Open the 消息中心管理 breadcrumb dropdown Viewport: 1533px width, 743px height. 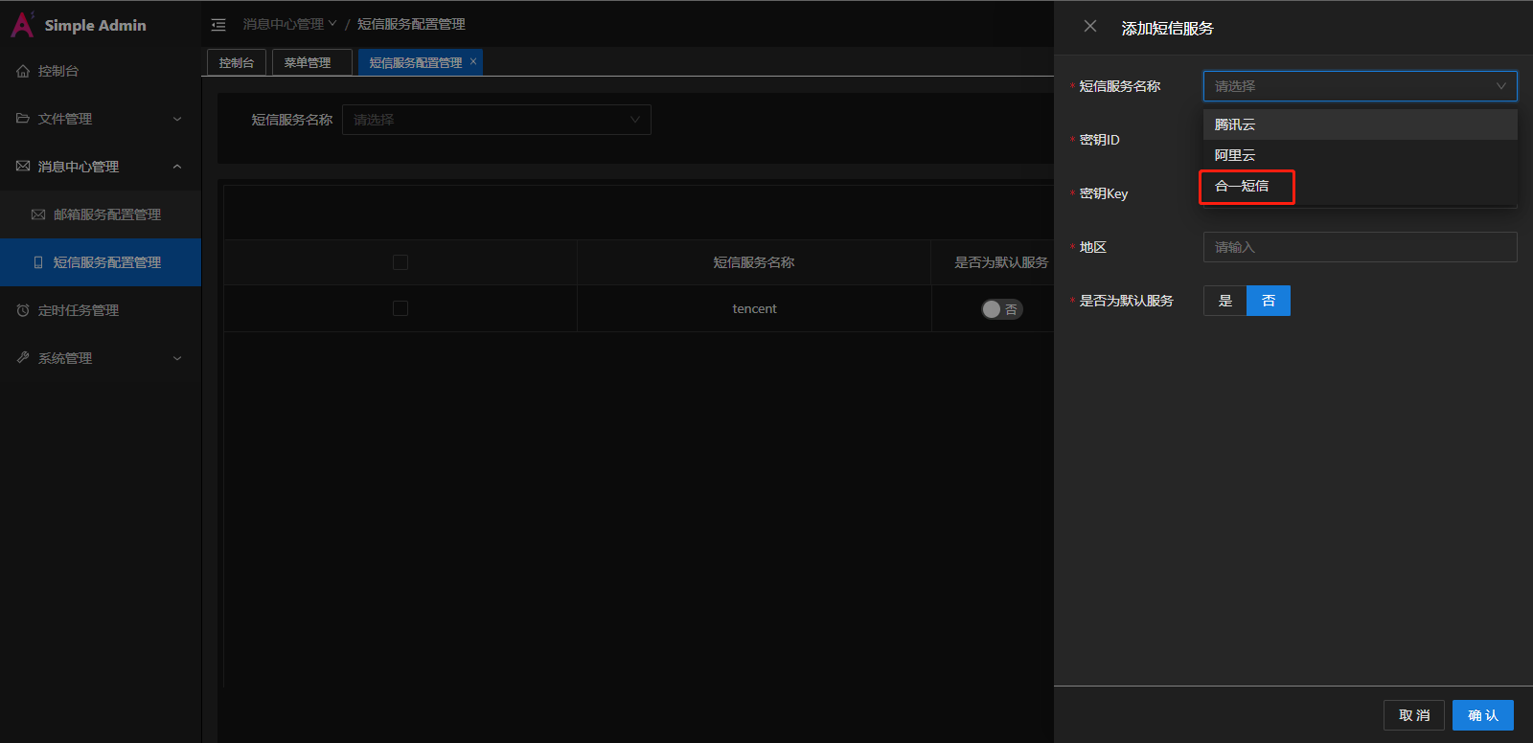289,24
